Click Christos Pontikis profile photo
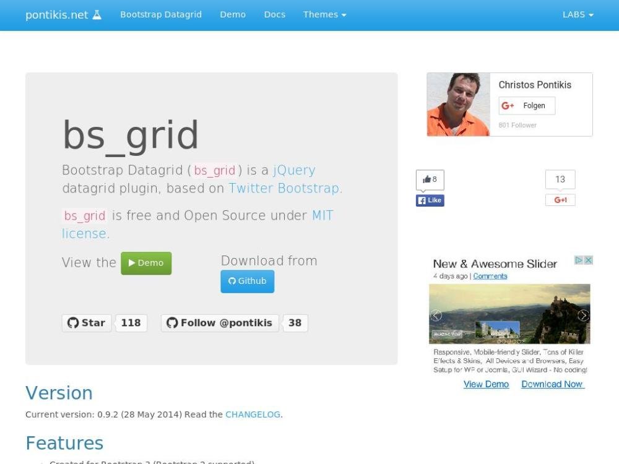Viewport: 619px width, 464px height. pyautogui.click(x=458, y=105)
